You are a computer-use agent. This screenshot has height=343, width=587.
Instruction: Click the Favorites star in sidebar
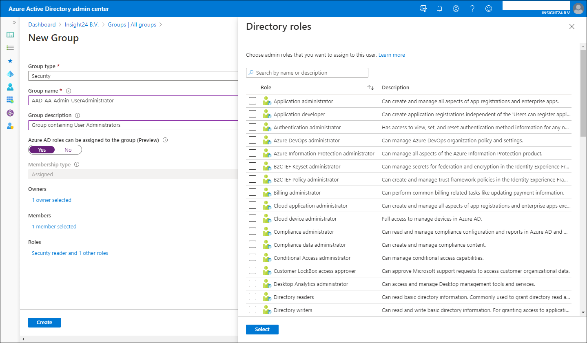pos(10,61)
